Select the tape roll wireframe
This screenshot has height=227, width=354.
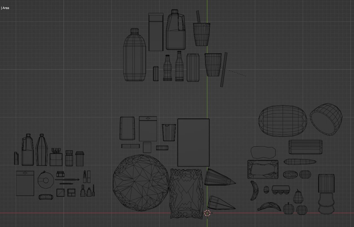tap(46, 180)
